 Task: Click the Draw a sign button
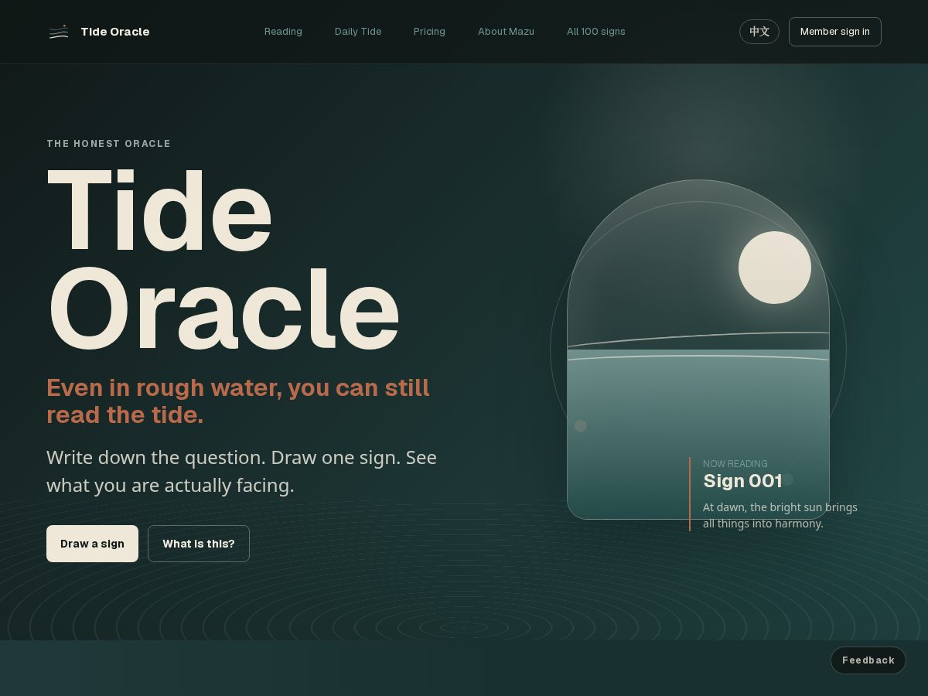pos(92,544)
